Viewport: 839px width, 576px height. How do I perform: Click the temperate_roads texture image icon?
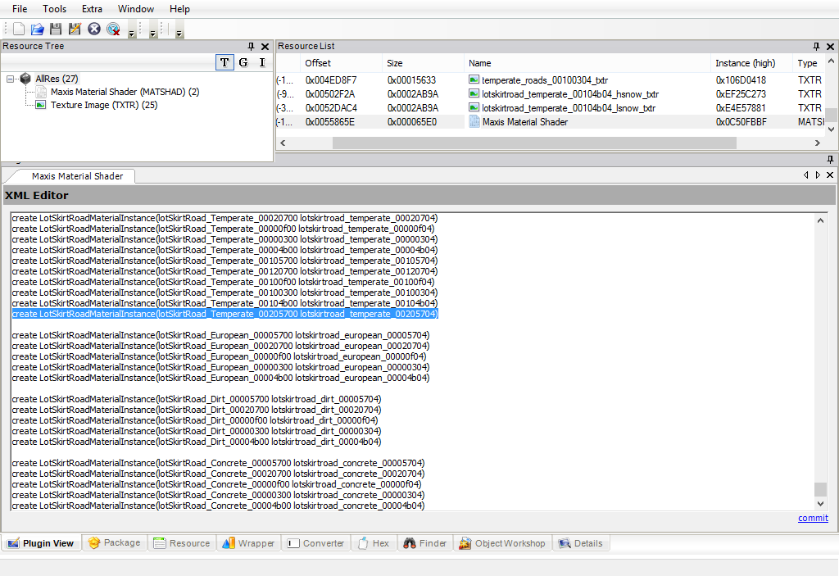pos(474,79)
